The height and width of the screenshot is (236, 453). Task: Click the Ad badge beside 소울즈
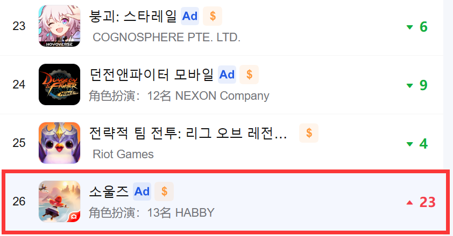[x=142, y=191]
